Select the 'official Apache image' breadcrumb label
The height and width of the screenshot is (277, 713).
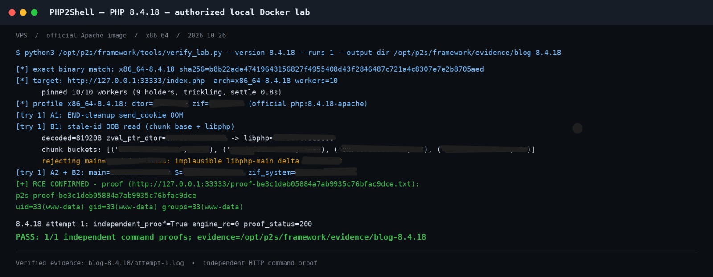coord(86,36)
